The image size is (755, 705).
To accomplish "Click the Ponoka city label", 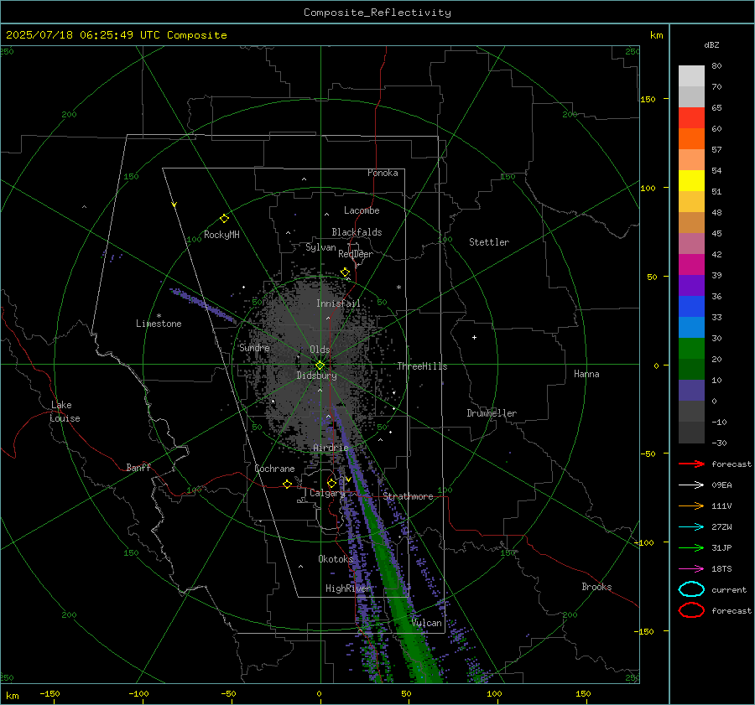I will click(x=383, y=173).
